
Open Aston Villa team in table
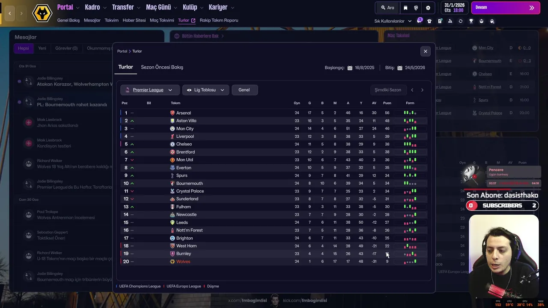click(186, 121)
